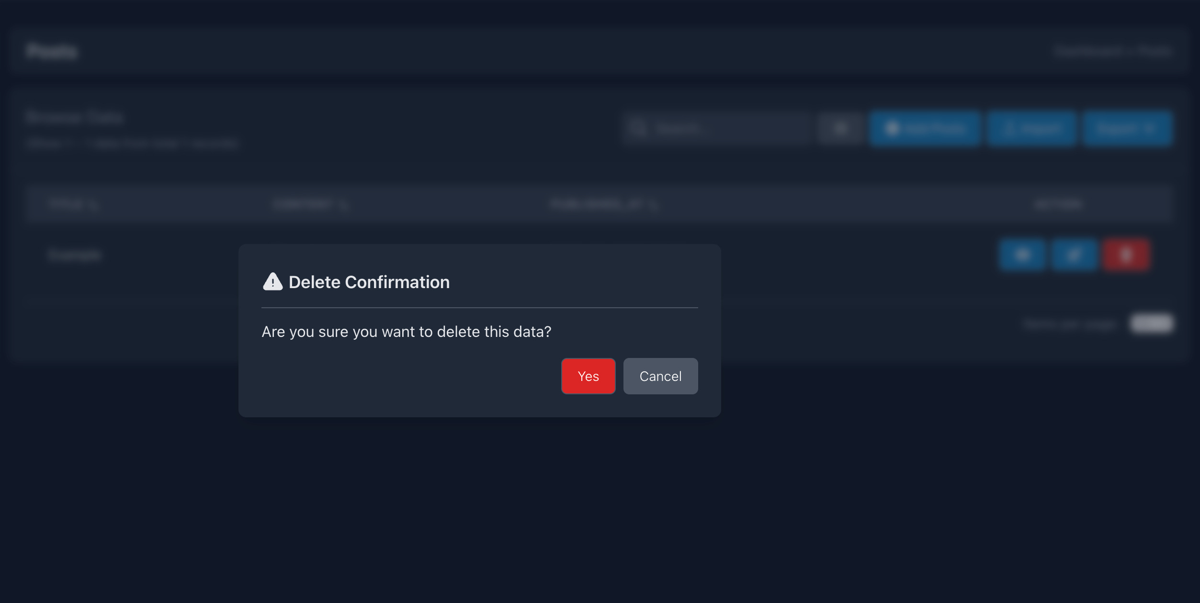Screen dimensions: 1200x603
Task: Open the blurred light rows-per-page selector
Action: (1152, 324)
